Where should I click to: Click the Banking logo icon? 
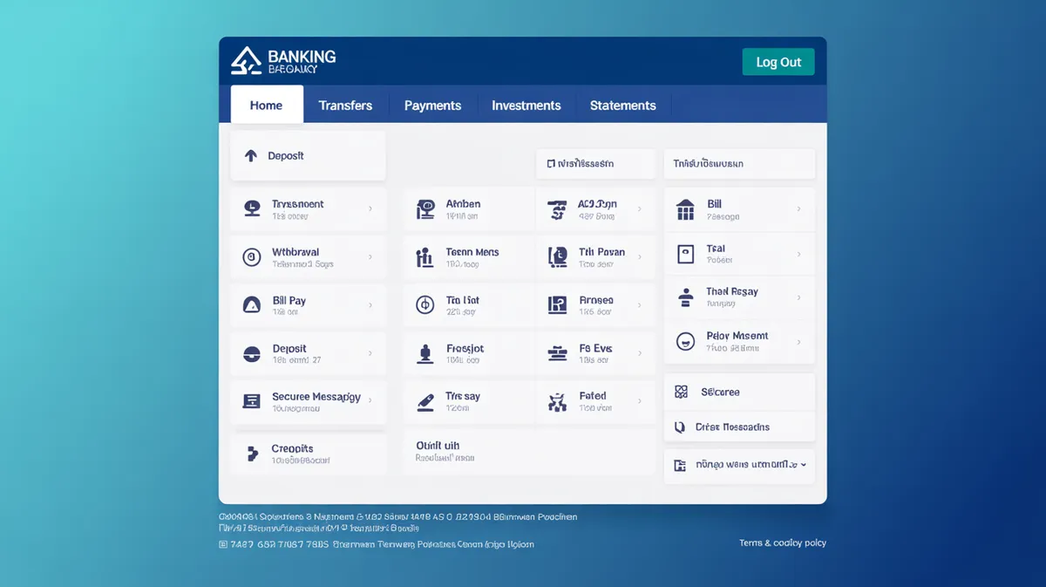click(246, 61)
